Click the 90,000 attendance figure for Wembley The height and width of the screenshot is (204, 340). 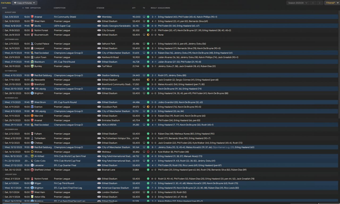(x=136, y=17)
